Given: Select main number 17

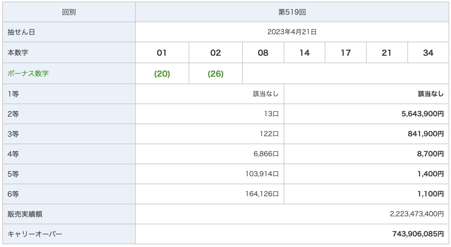Looking at the screenshot, I should point(346,53).
